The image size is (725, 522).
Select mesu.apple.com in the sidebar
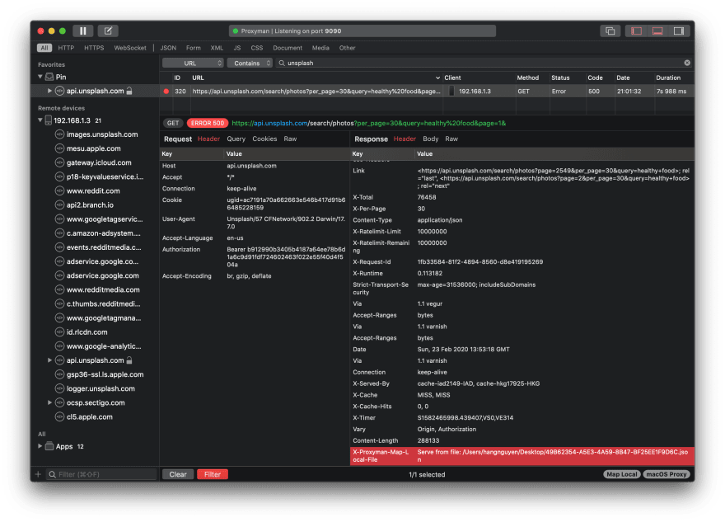(x=93, y=148)
